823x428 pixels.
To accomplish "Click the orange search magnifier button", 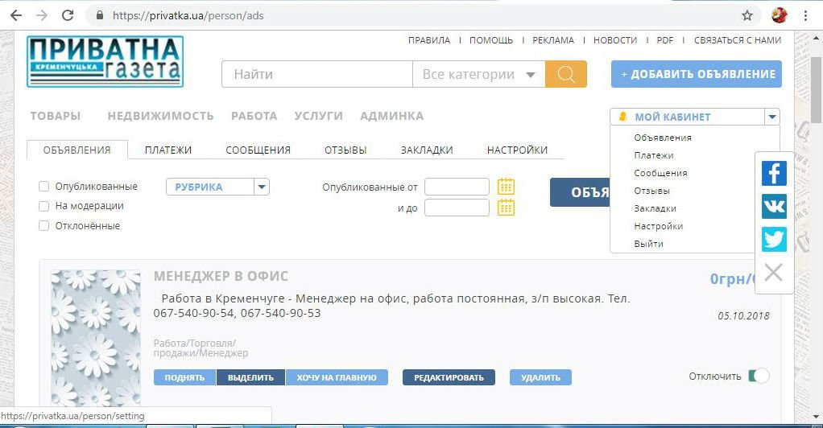I will tap(565, 74).
